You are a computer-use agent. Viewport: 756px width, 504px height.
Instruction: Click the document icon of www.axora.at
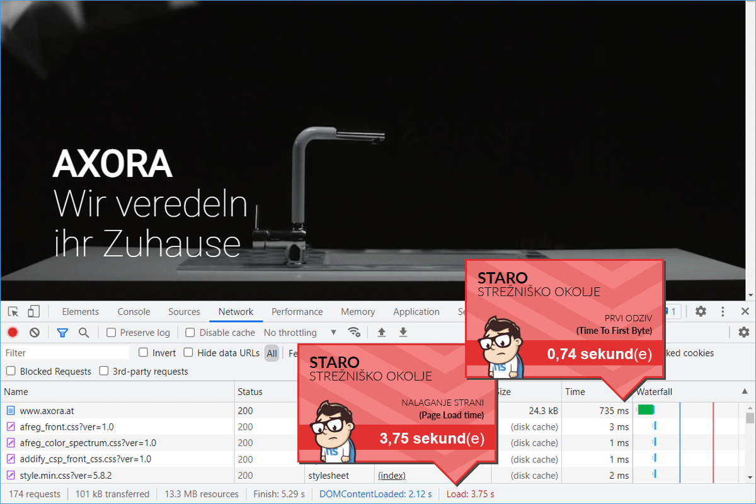click(11, 410)
